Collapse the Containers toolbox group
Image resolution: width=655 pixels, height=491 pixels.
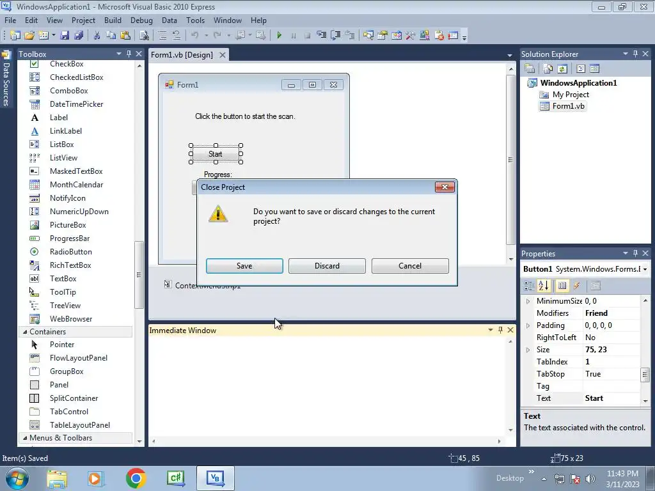[25, 332]
